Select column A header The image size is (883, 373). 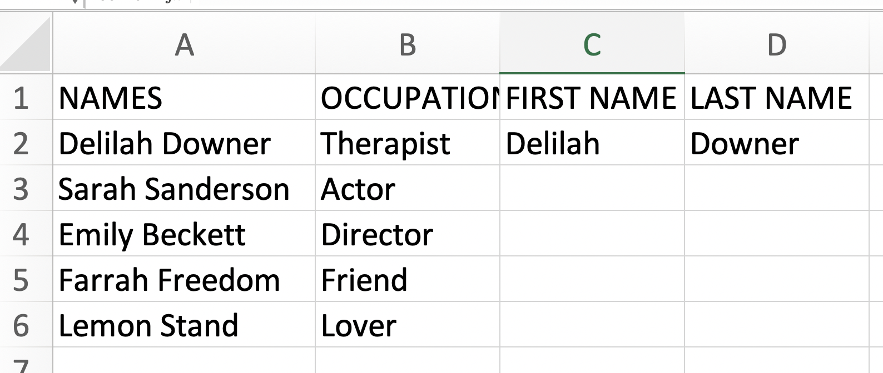coord(184,43)
